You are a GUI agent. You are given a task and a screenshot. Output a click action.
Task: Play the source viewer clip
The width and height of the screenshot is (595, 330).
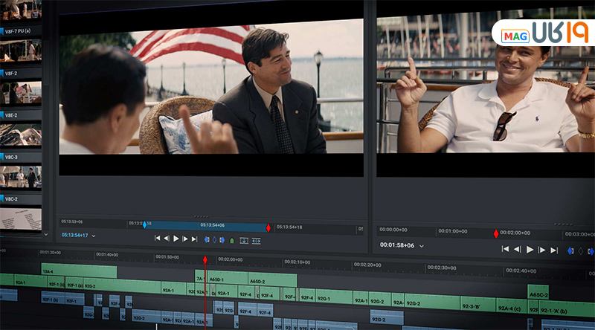tap(176, 239)
